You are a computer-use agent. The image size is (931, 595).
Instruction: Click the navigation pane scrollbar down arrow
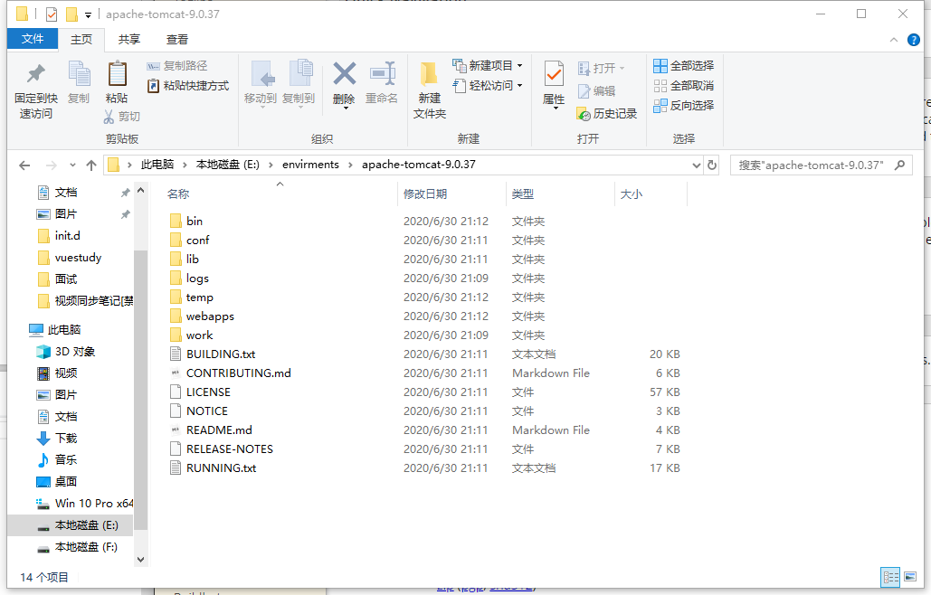coord(141,560)
